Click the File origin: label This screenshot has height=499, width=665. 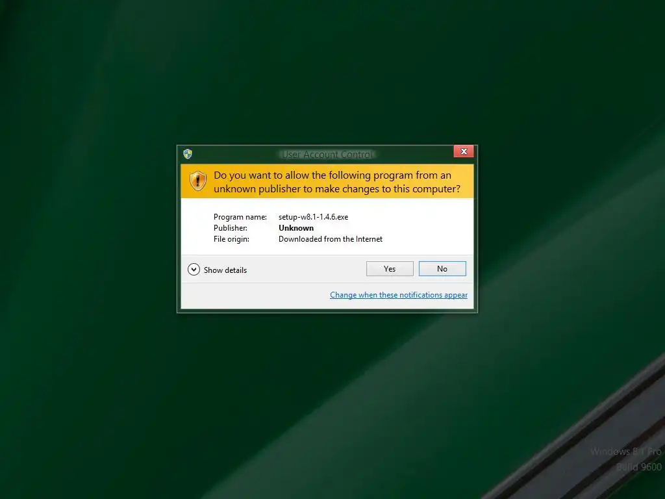(231, 239)
